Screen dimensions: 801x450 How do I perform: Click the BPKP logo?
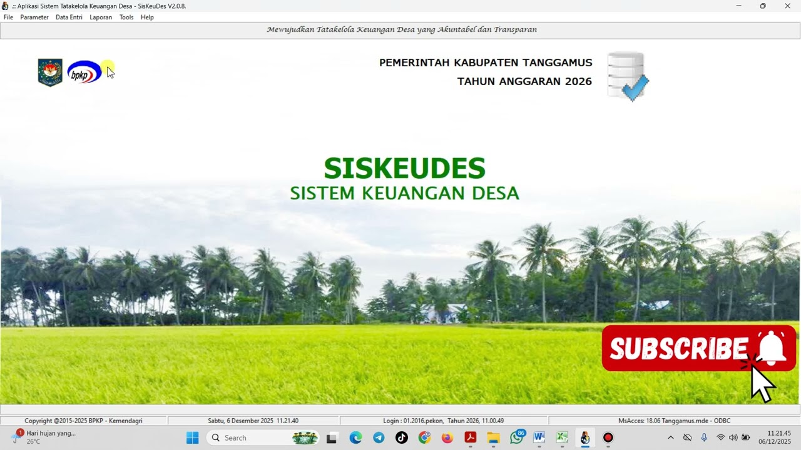point(84,72)
